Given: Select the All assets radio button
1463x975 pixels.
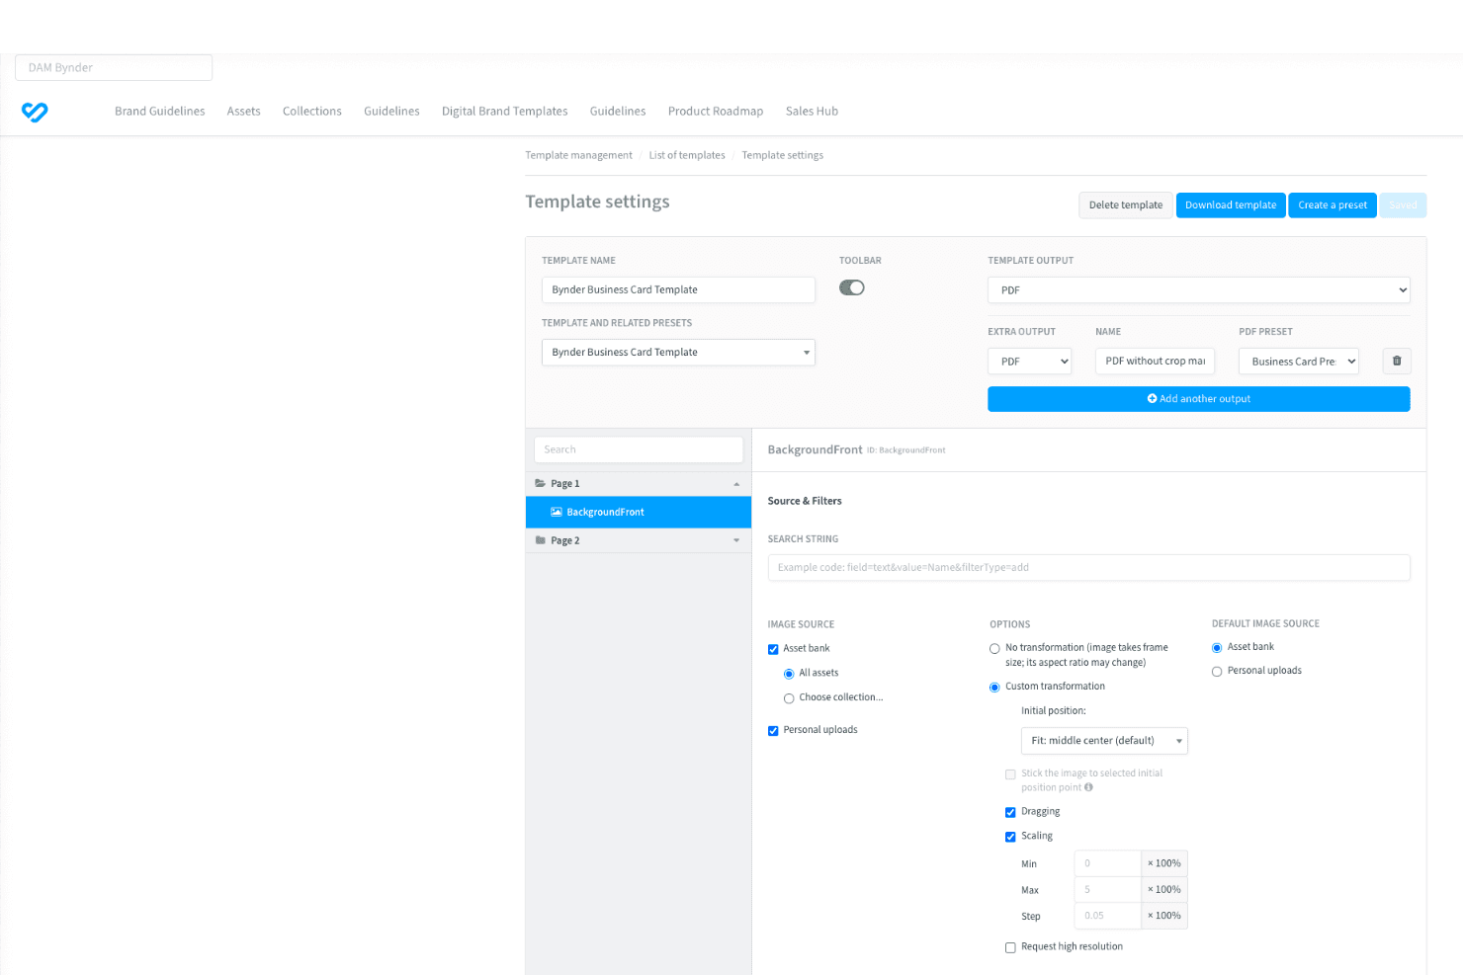Looking at the screenshot, I should [789, 674].
